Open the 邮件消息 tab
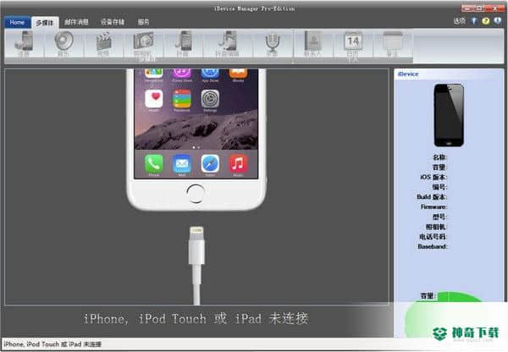Viewport: 508px width, 352px height. click(76, 22)
